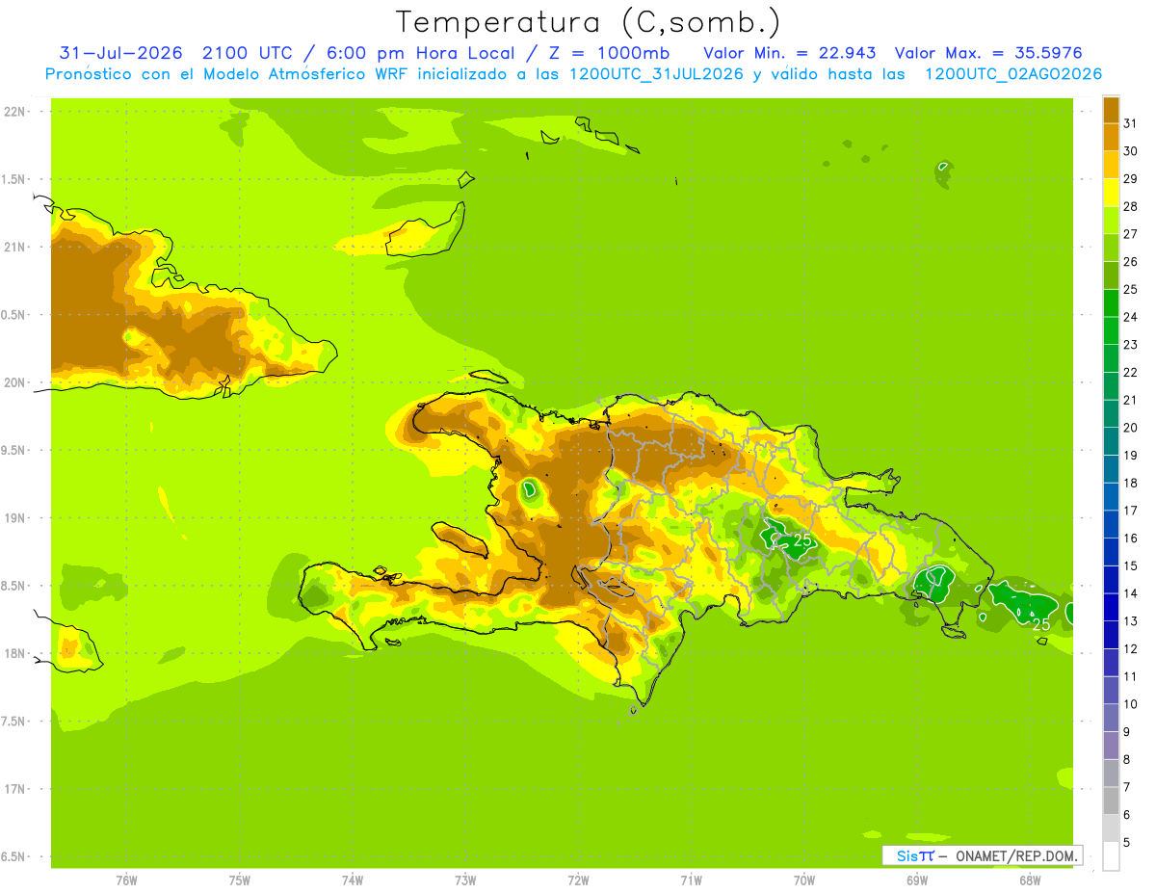This screenshot has height=893, width=1156.
Task: Select the 24 degree green legend swatch
Action: (1111, 303)
